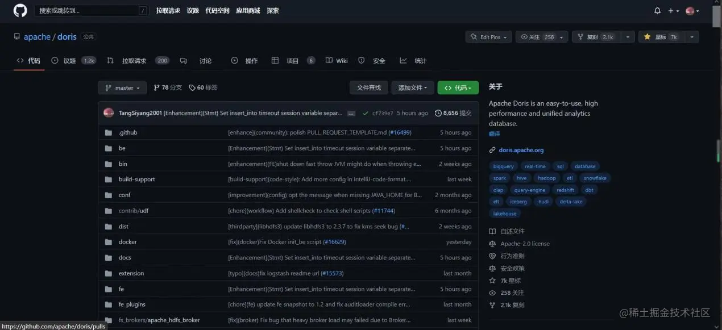Switch to the 议题 issues tab
Image resolution: width=722 pixels, height=330 pixels.
tap(73, 61)
